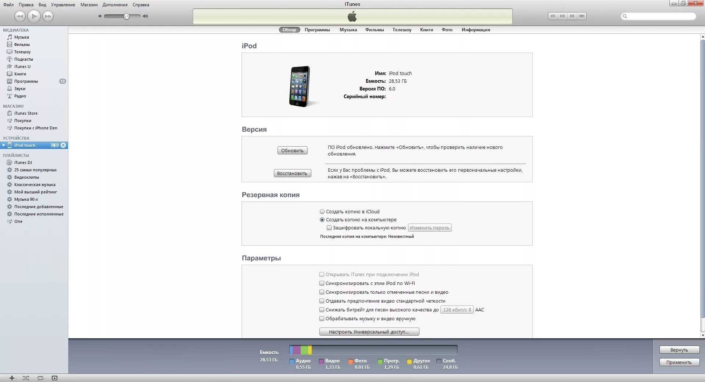
Task: Open Покупки с iPhone Den playlist
Action: tap(34, 128)
